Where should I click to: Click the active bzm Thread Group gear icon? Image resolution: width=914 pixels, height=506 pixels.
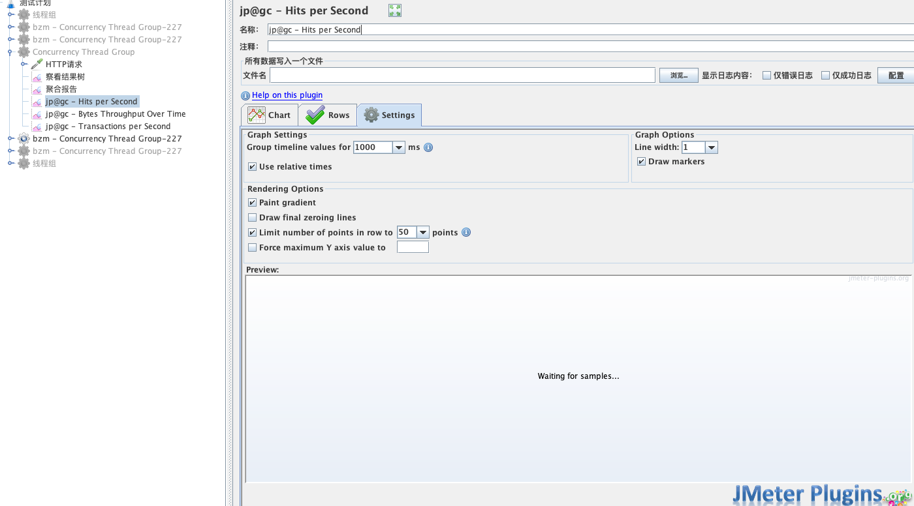(24, 138)
